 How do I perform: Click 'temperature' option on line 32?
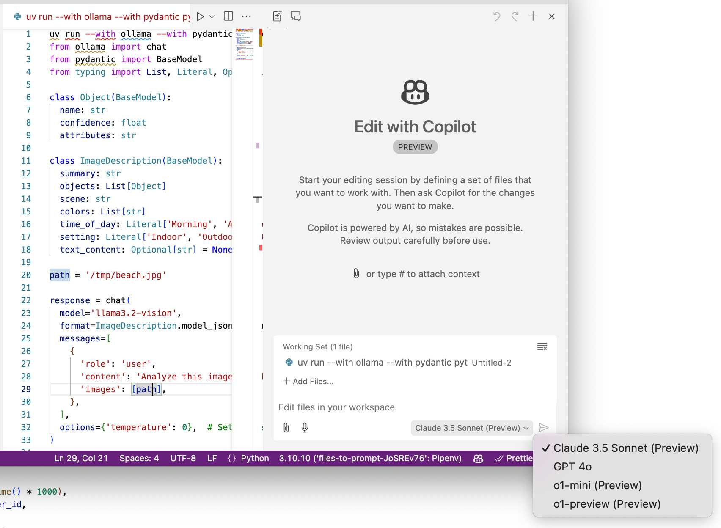(x=139, y=427)
